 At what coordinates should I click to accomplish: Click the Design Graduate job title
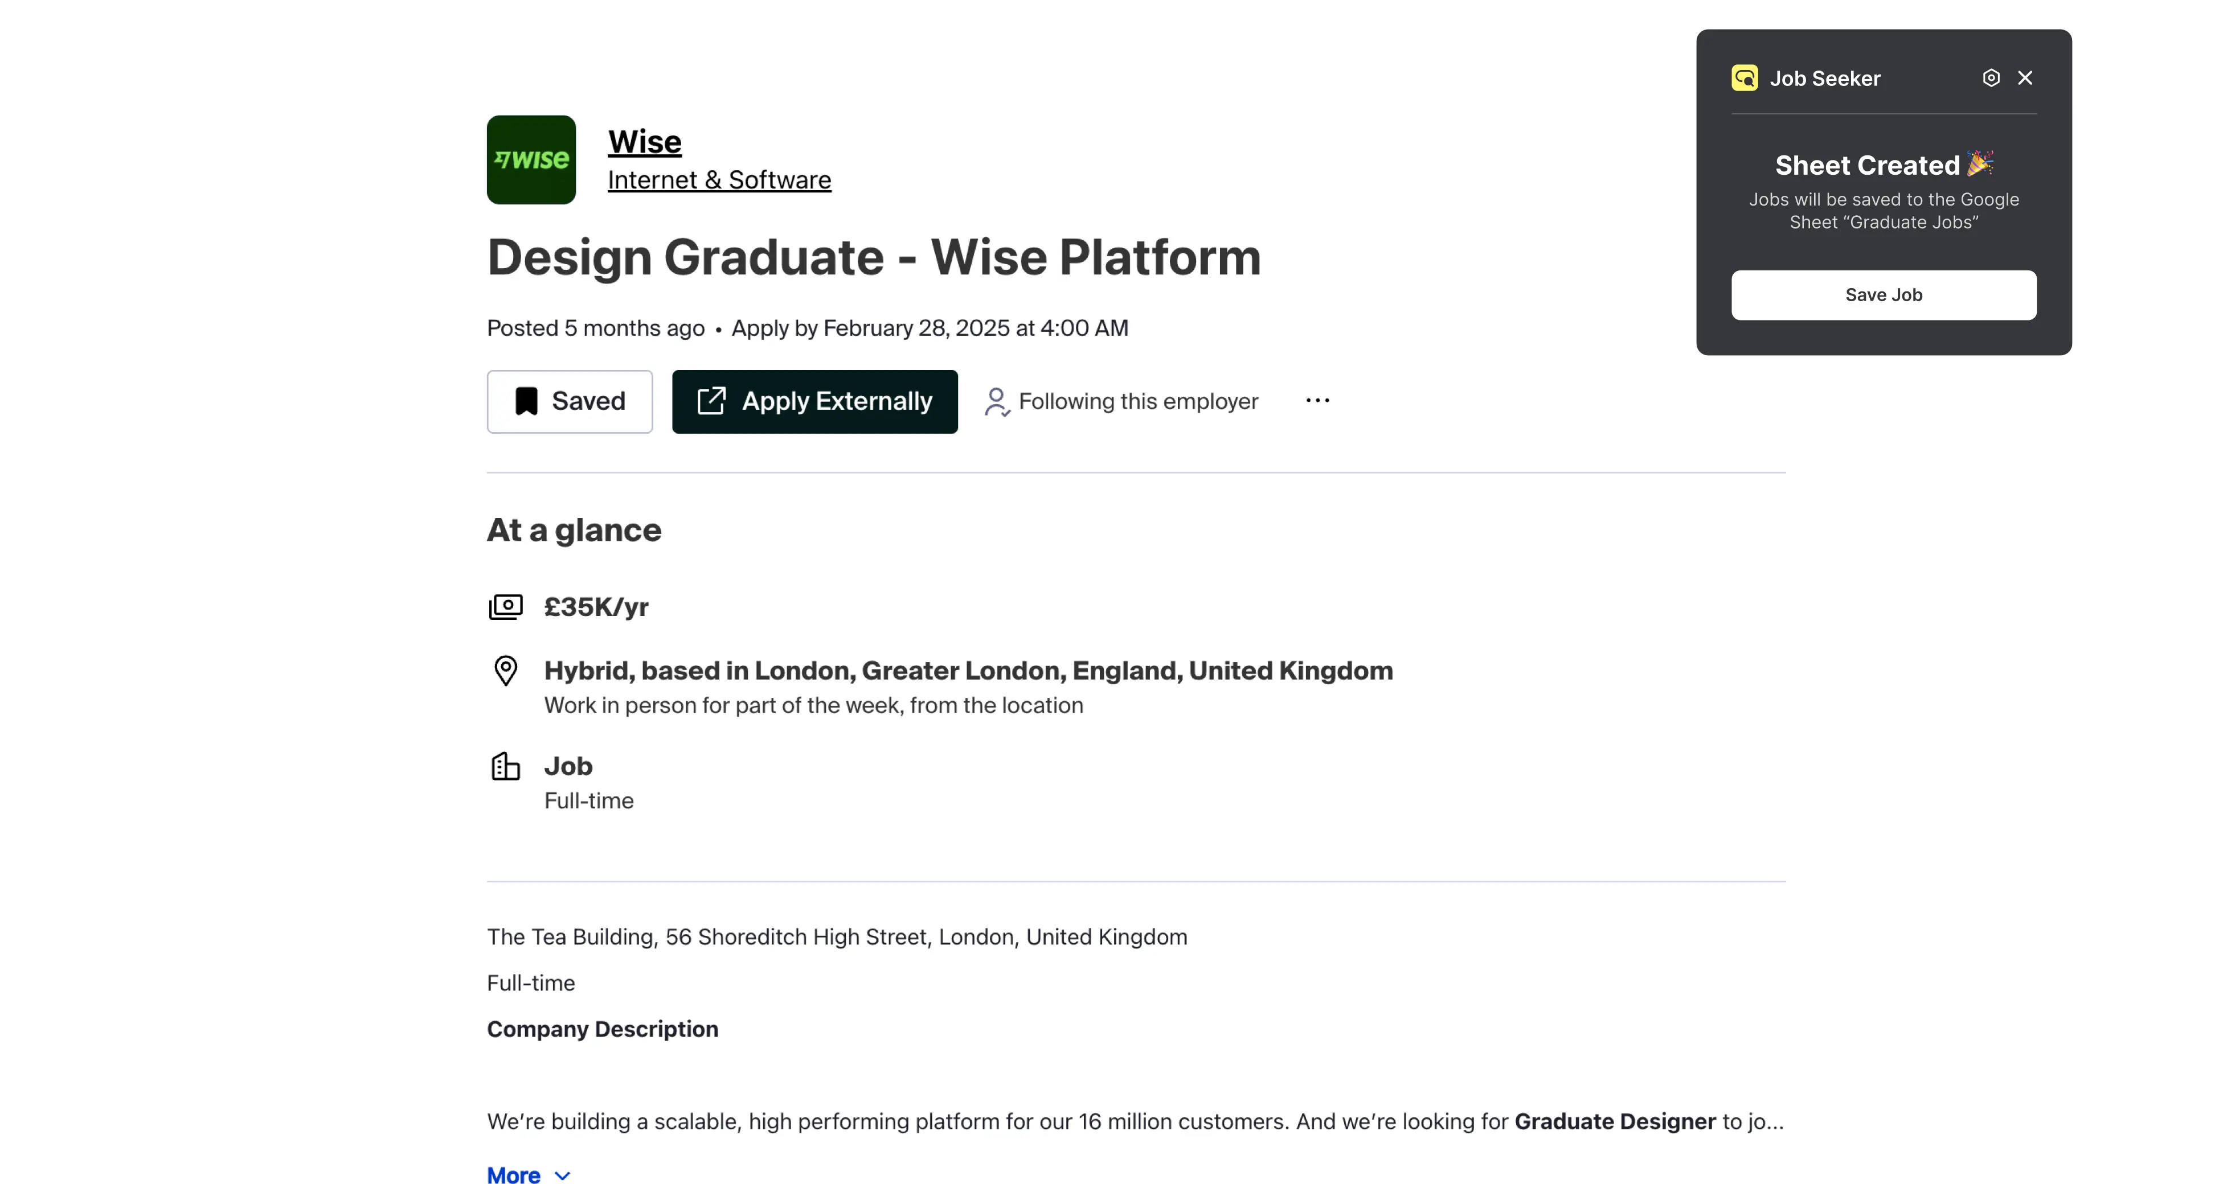pos(874,257)
